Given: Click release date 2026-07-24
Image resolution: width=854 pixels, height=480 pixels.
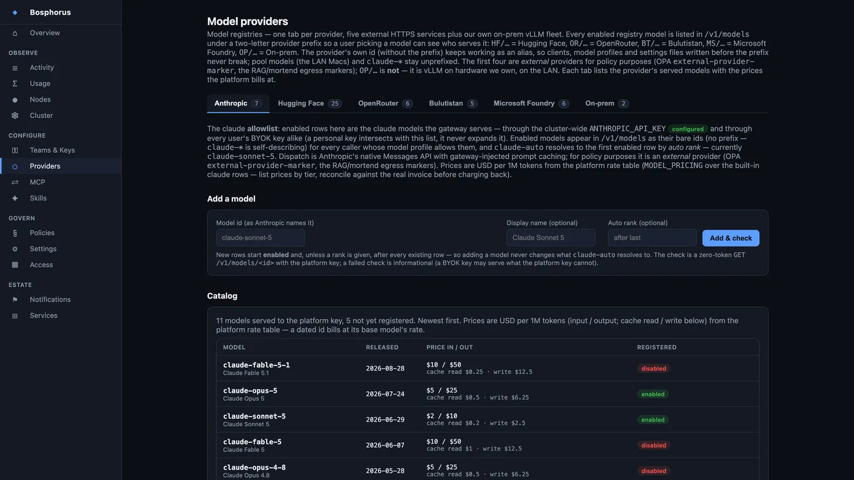Looking at the screenshot, I should pos(385,394).
